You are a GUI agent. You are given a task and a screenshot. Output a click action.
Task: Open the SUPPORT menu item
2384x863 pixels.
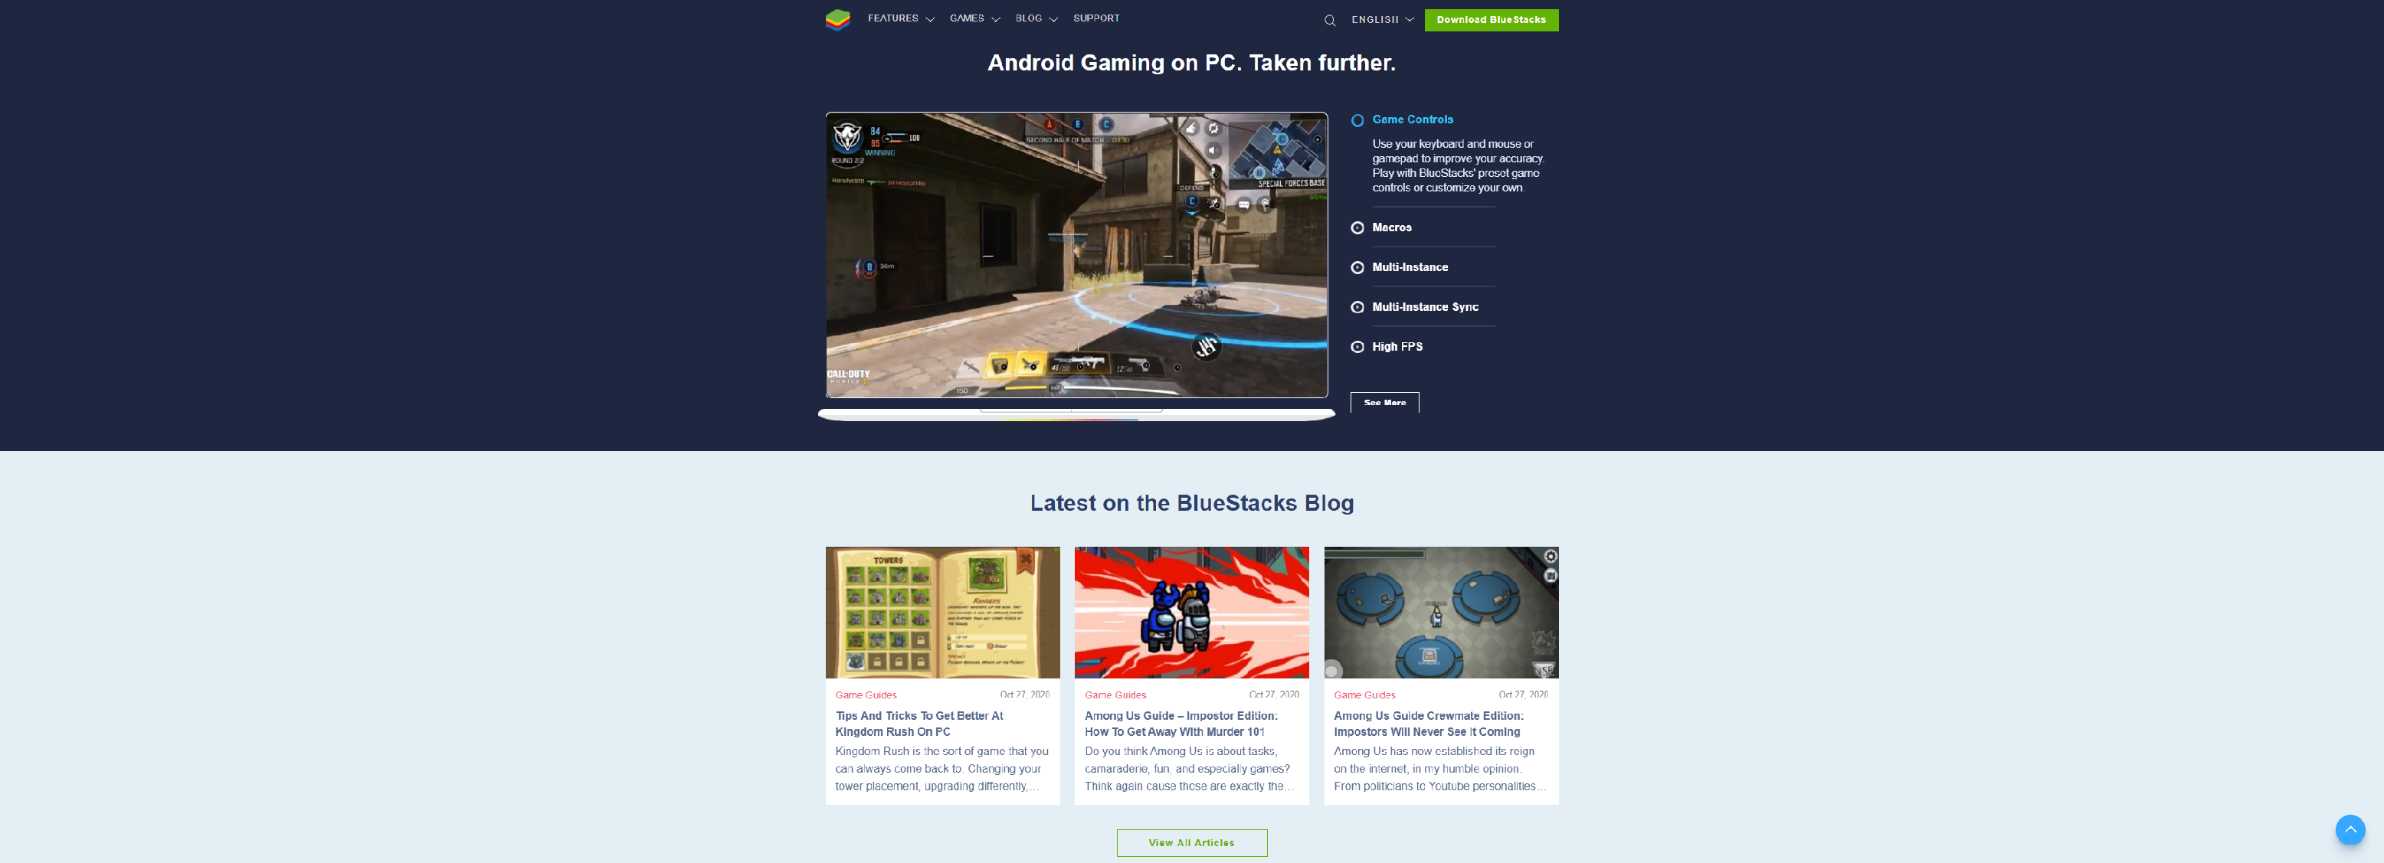tap(1096, 17)
